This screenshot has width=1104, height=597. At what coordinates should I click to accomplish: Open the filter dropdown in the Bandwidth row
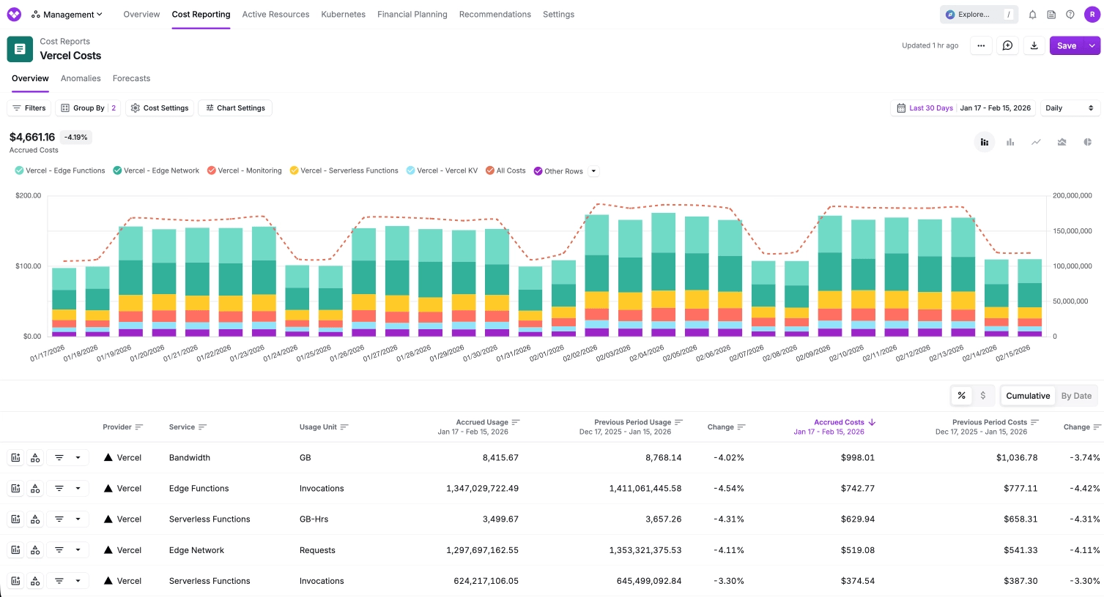[x=67, y=458]
